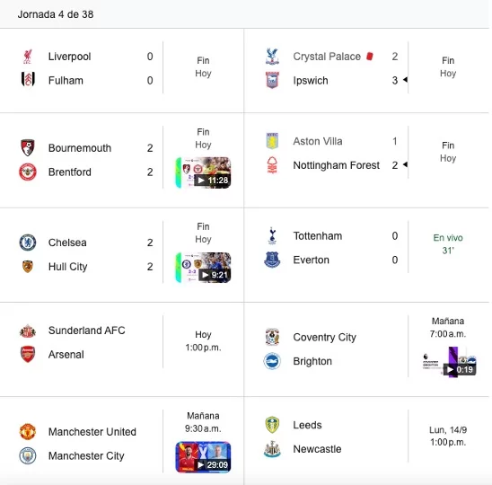This screenshot has height=485, width=492.
Task: Click the Liverpool club crest
Action: tap(28, 57)
